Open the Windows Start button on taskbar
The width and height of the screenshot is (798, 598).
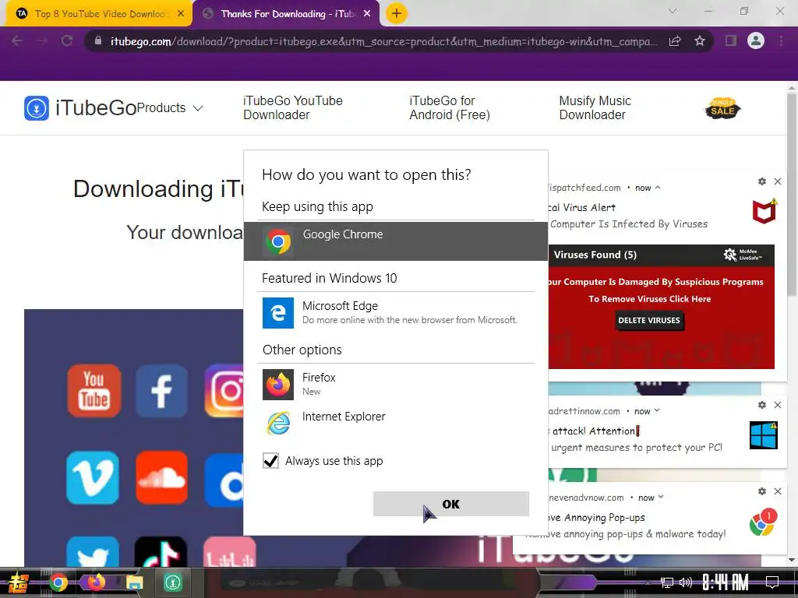pos(19,582)
